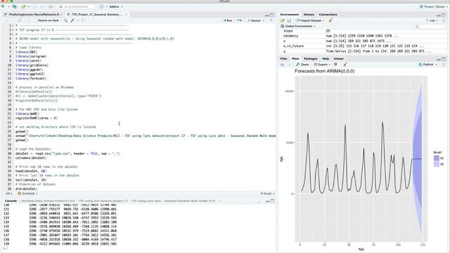Maximize the Environment pane
This screenshot has width=450, height=253.
pyautogui.click(x=444, y=15)
